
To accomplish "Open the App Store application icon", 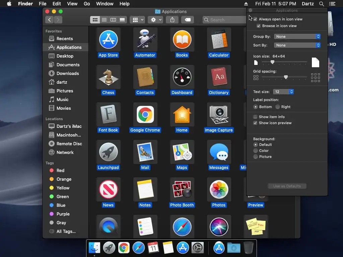I will point(108,39).
